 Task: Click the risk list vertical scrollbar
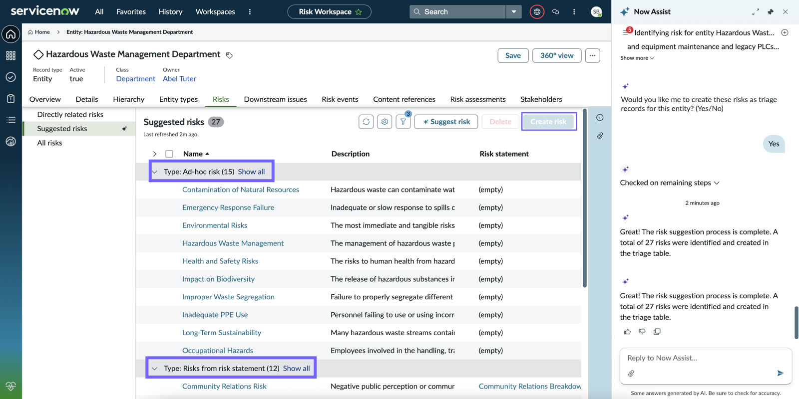(x=585, y=199)
